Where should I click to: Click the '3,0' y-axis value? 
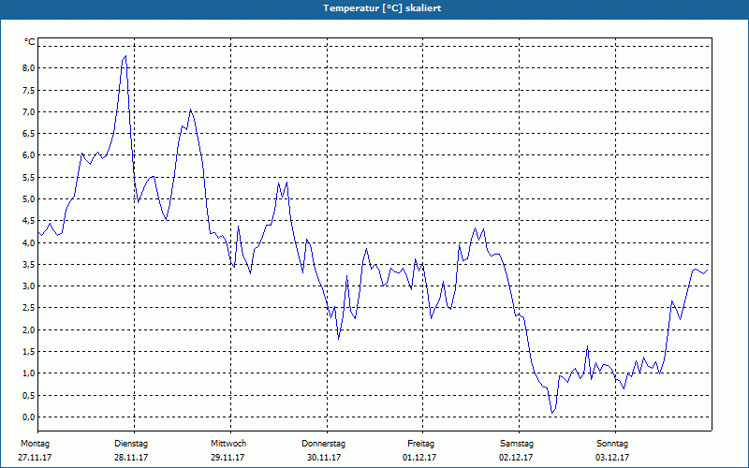(29, 286)
